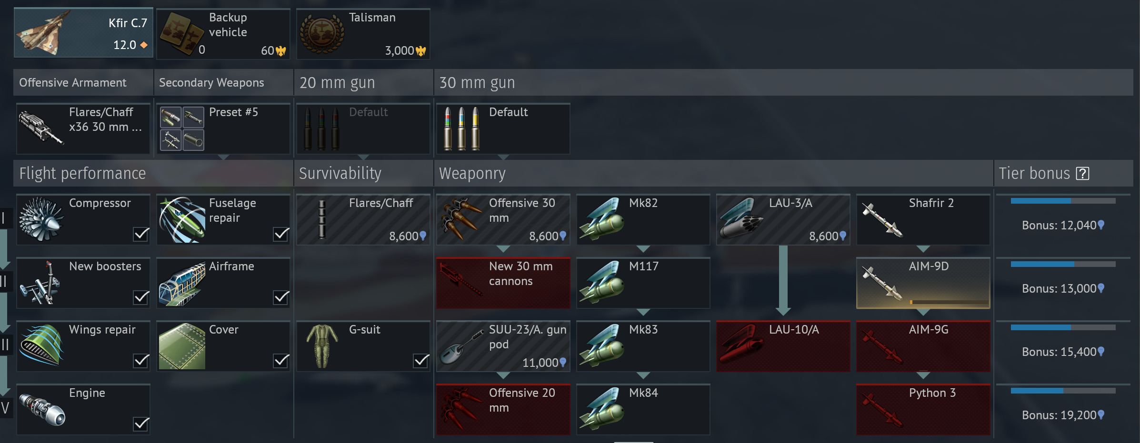Image resolution: width=1140 pixels, height=443 pixels.
Task: Click the Airframe modification icon
Action: 182,283
